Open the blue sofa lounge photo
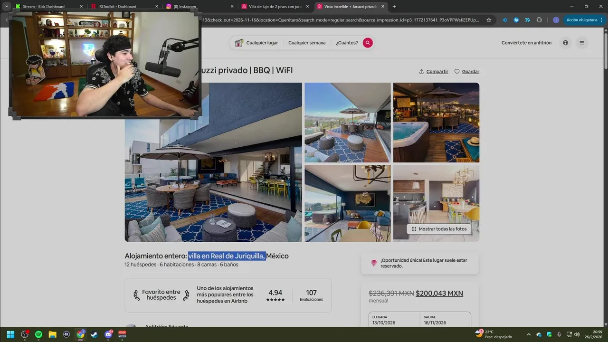The image size is (608, 342). [x=348, y=203]
